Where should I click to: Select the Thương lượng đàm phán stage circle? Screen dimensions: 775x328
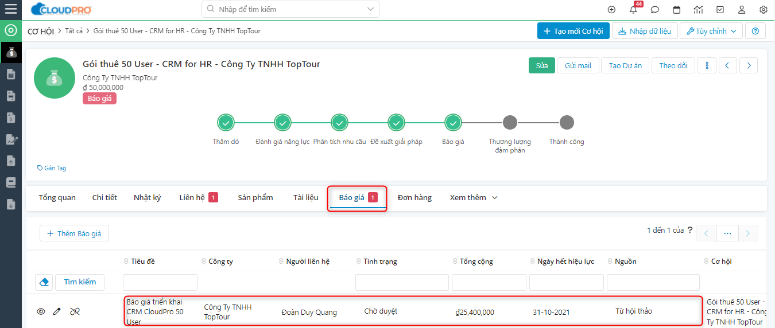coord(510,122)
